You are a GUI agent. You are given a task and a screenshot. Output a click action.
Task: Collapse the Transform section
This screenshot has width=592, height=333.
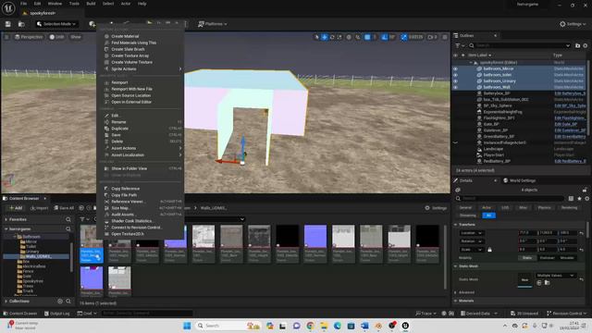455,225
